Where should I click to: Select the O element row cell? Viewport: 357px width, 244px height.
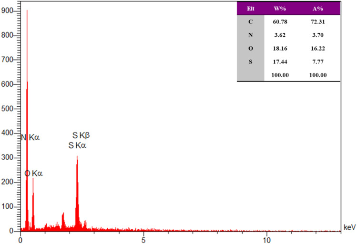point(250,49)
